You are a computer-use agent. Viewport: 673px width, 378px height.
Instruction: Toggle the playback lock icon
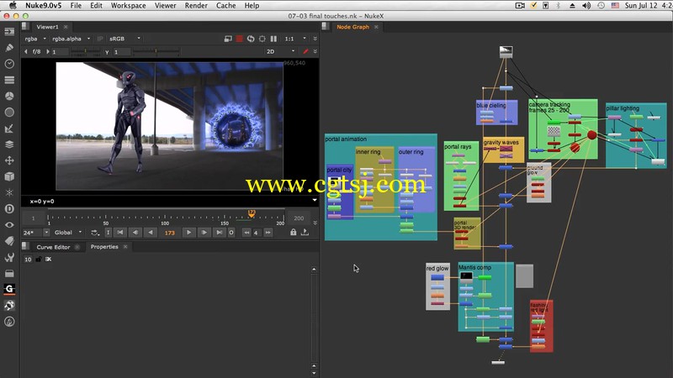(x=293, y=233)
